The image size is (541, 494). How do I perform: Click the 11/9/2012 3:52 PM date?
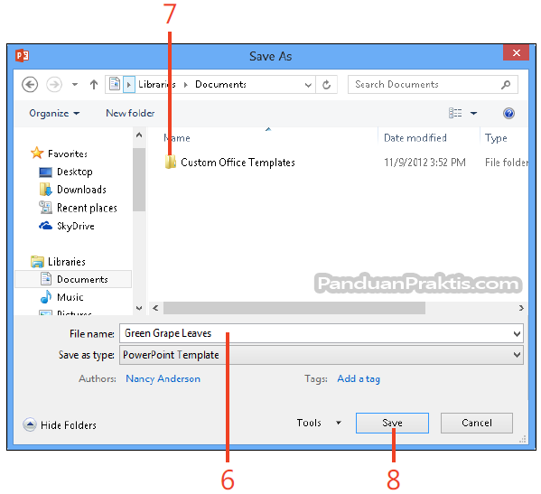(x=424, y=163)
